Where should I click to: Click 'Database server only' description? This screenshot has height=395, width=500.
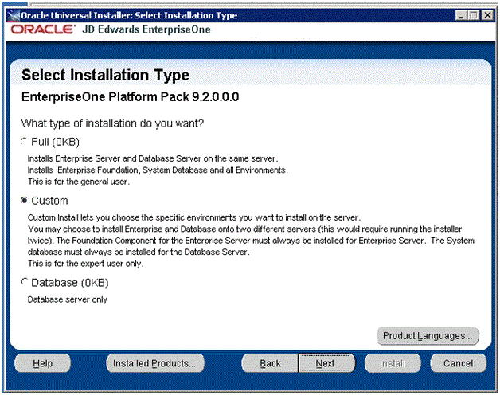tap(68, 299)
